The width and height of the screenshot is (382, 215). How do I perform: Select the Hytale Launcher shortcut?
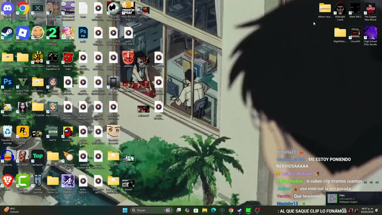(x=38, y=185)
